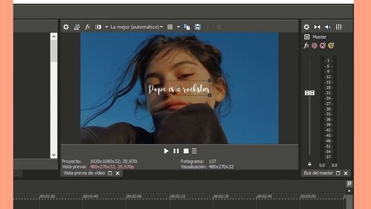The image size is (371, 209).
Task: Open video preview properties gear icon
Action: tap(66, 27)
